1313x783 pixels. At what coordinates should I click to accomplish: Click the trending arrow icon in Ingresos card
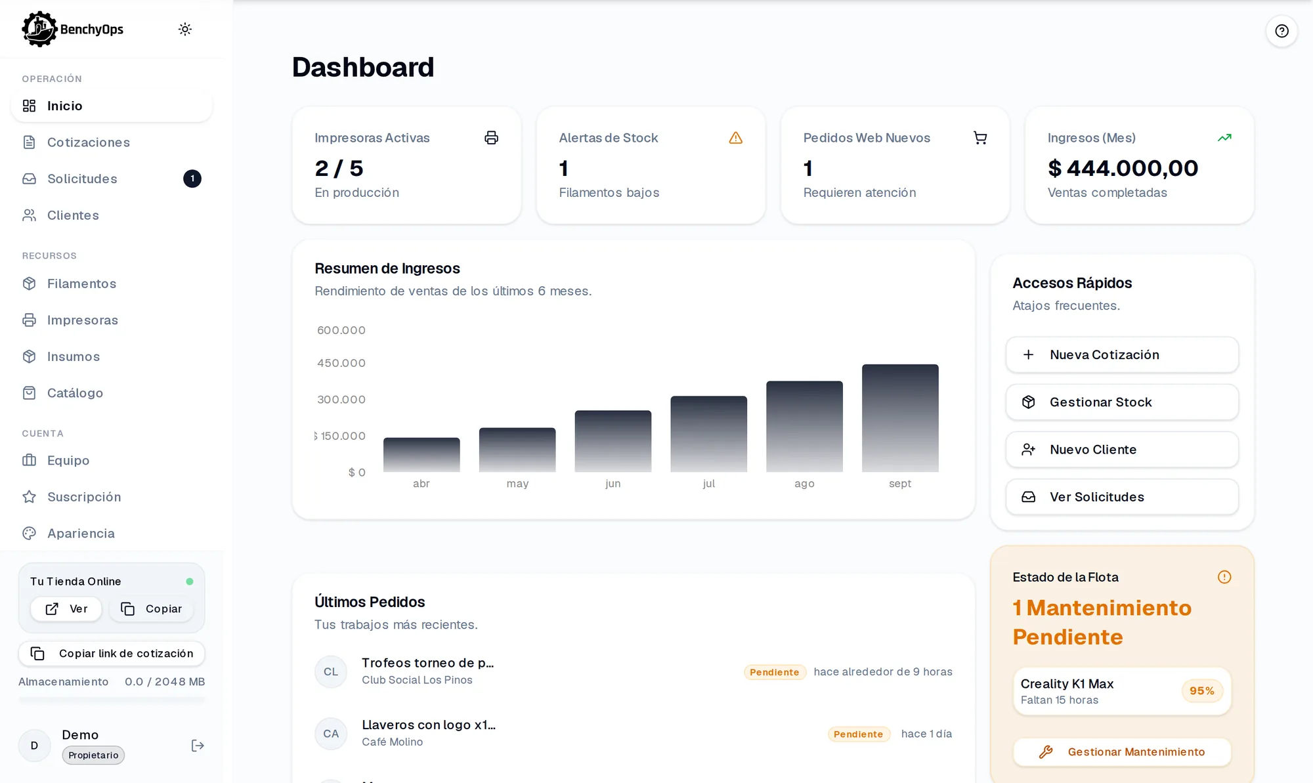click(x=1224, y=138)
